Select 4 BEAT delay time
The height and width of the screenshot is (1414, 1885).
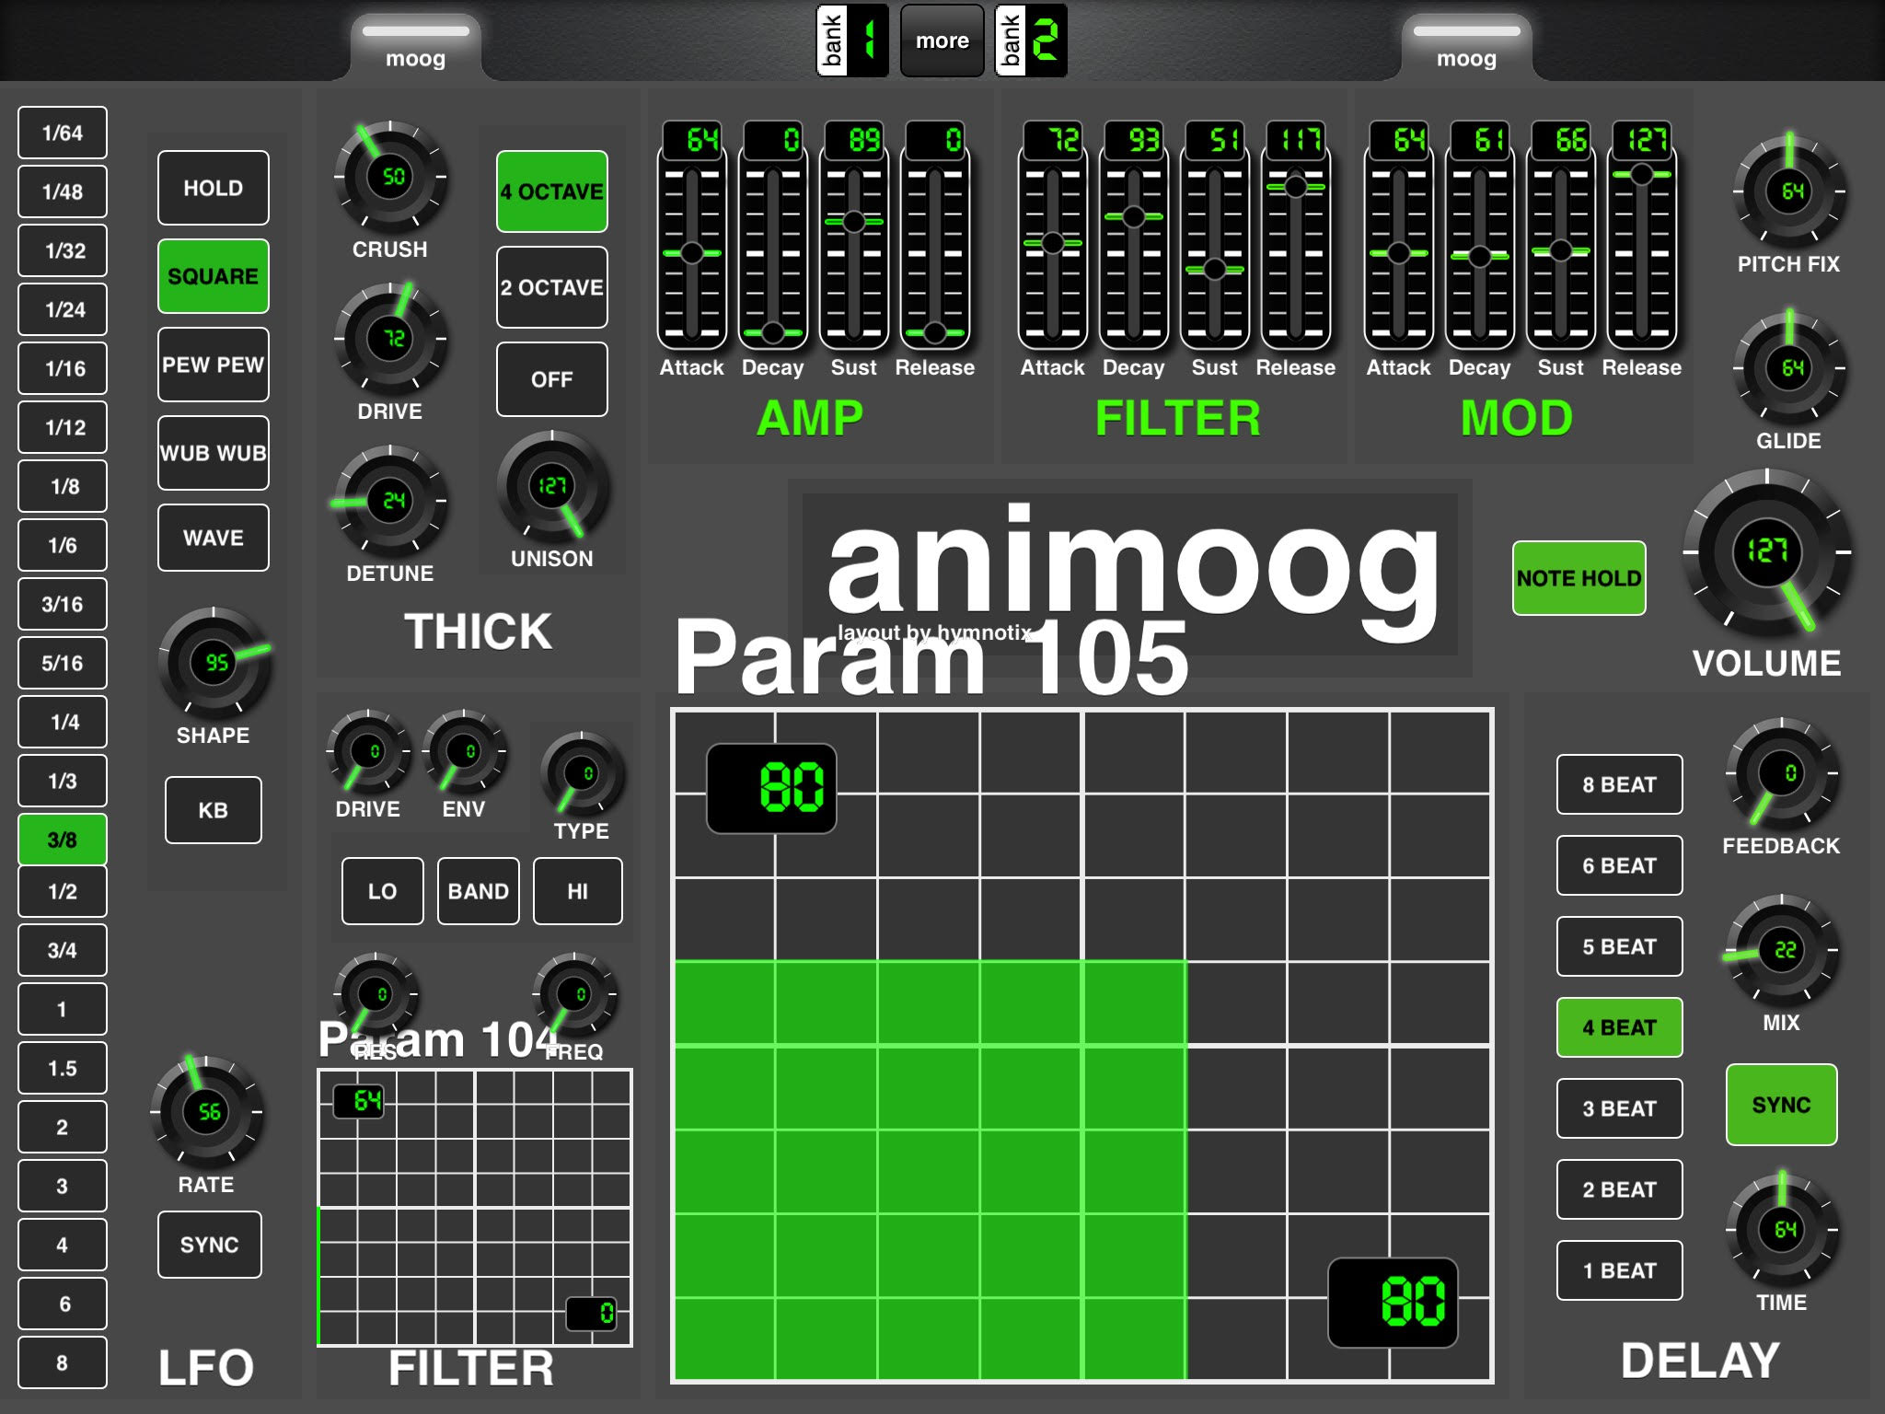click(1620, 1027)
